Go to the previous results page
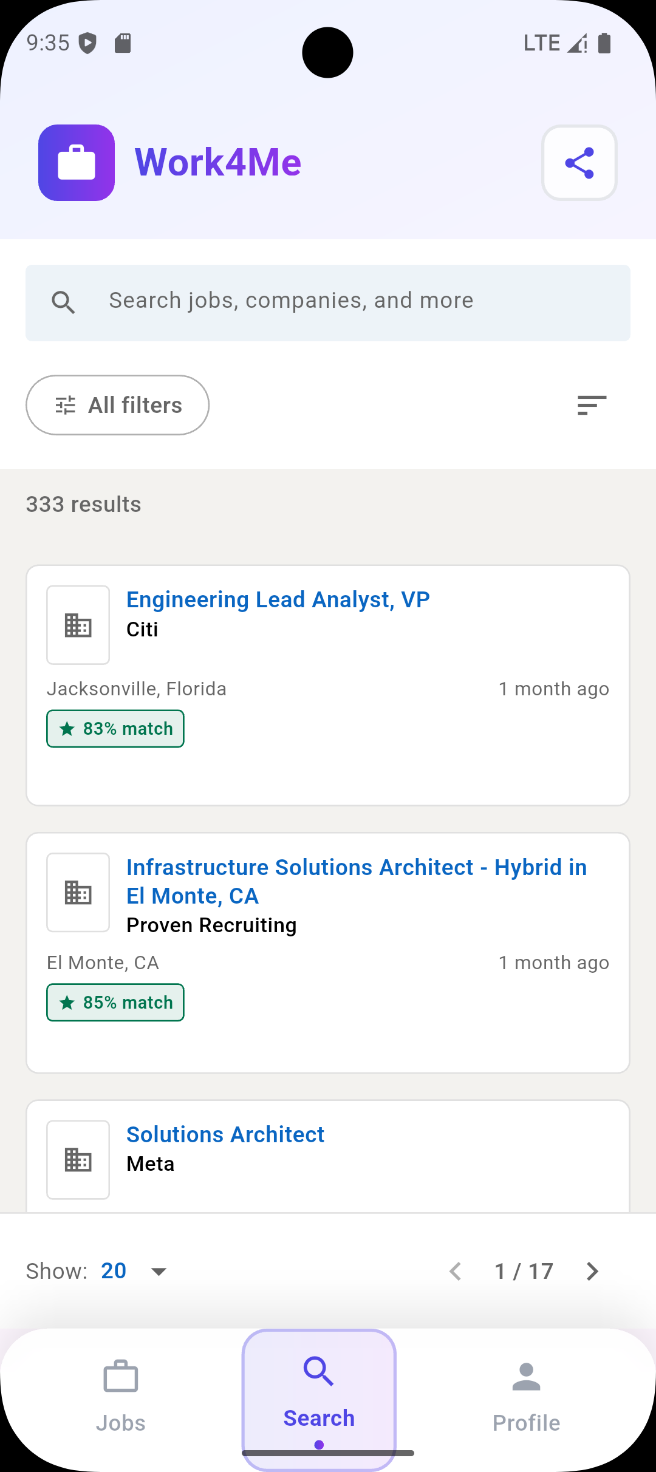 [456, 1270]
